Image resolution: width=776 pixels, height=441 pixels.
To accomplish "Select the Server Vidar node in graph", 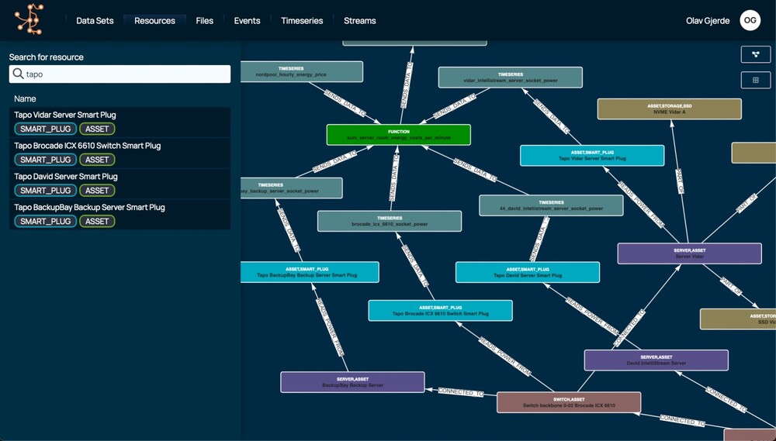I will pyautogui.click(x=689, y=253).
